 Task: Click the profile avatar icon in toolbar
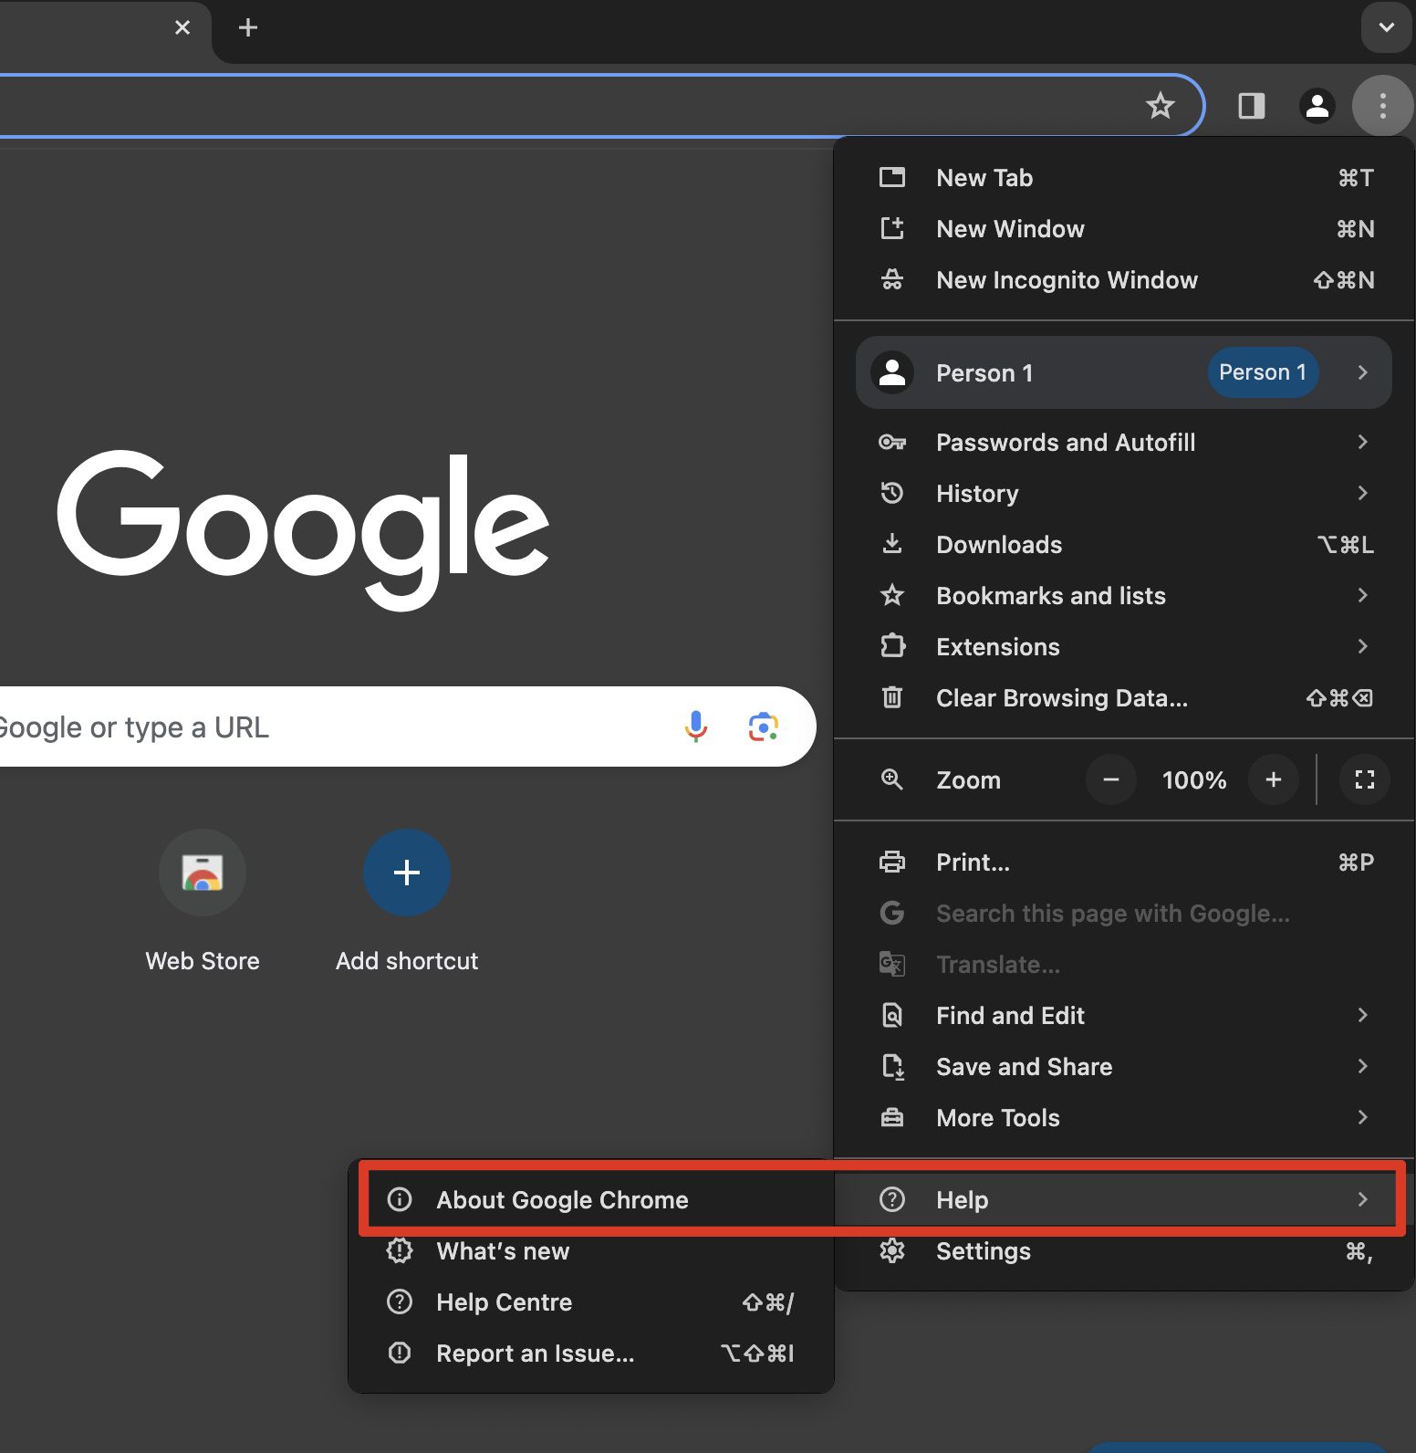point(1317,106)
